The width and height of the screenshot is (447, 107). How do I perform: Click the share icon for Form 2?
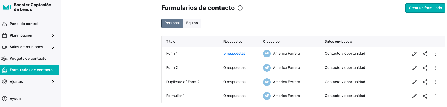coord(425,68)
